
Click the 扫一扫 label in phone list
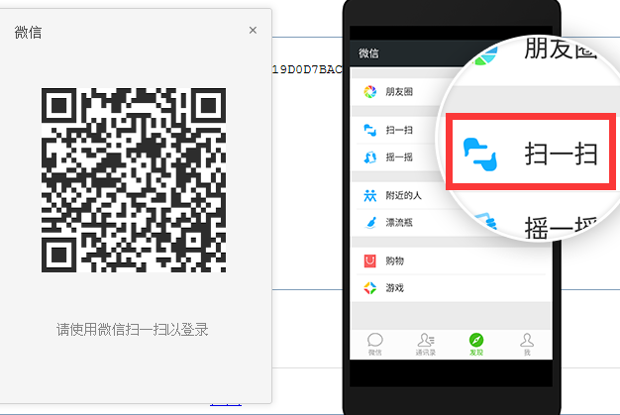[x=399, y=130]
